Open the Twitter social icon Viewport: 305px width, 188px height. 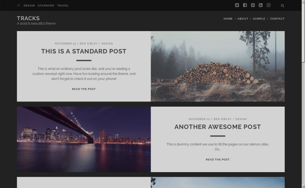[x=237, y=5]
